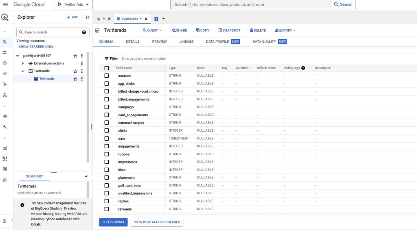Click the COPY button
Viewport: 417px width, 230px height.
tap(203, 30)
